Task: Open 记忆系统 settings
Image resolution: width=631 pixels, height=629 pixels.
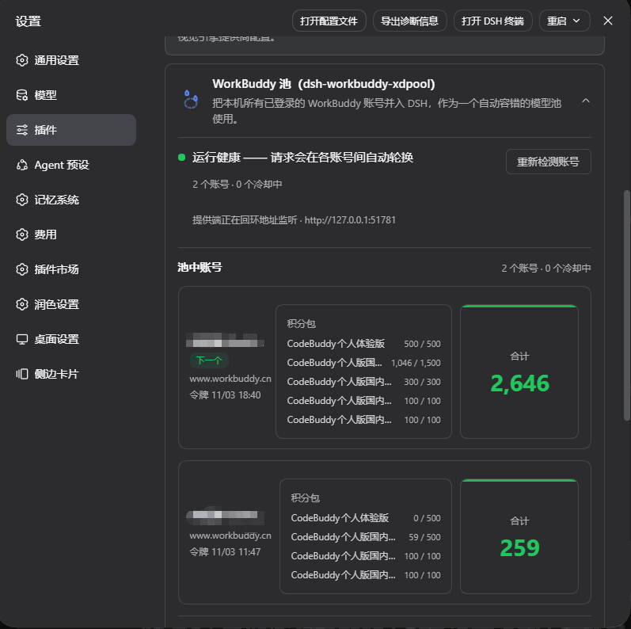Action: tap(71, 200)
